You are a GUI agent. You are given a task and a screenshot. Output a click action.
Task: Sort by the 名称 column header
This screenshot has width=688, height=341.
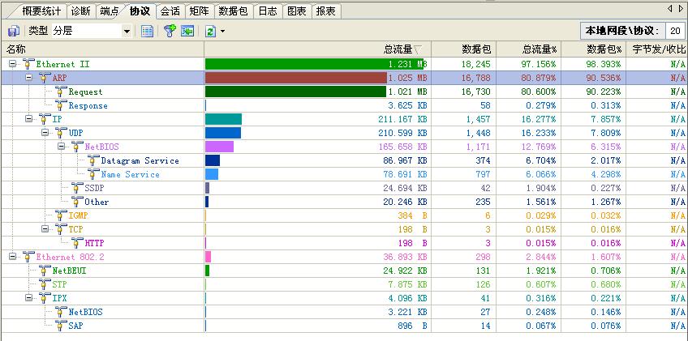103,49
